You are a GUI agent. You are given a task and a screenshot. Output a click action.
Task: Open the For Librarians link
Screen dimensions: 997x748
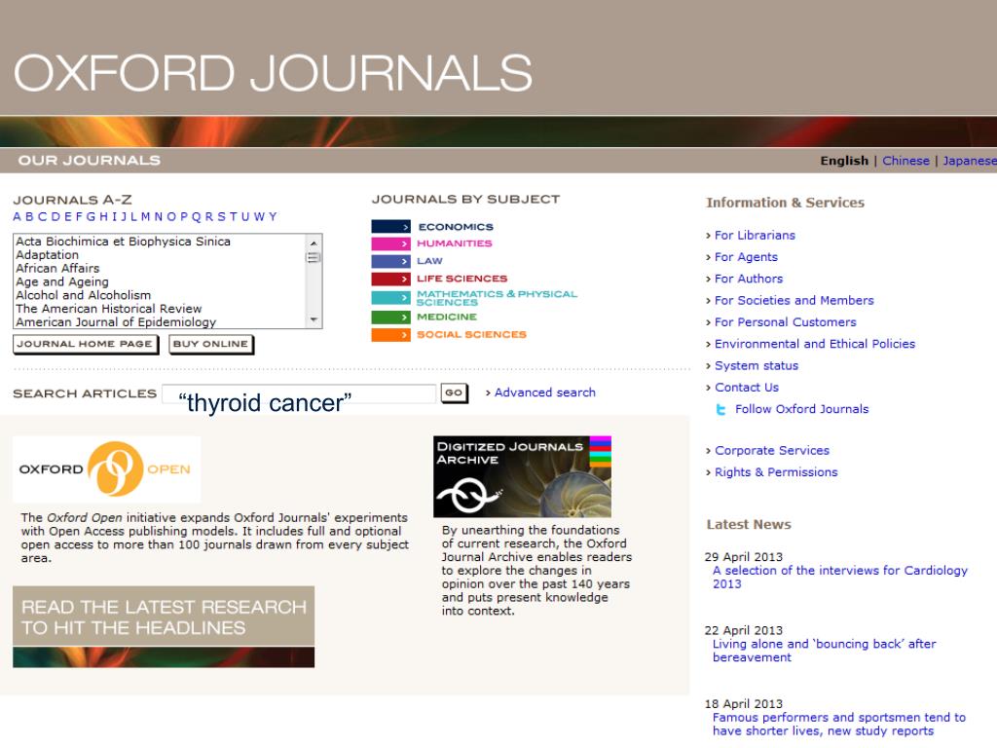755,236
